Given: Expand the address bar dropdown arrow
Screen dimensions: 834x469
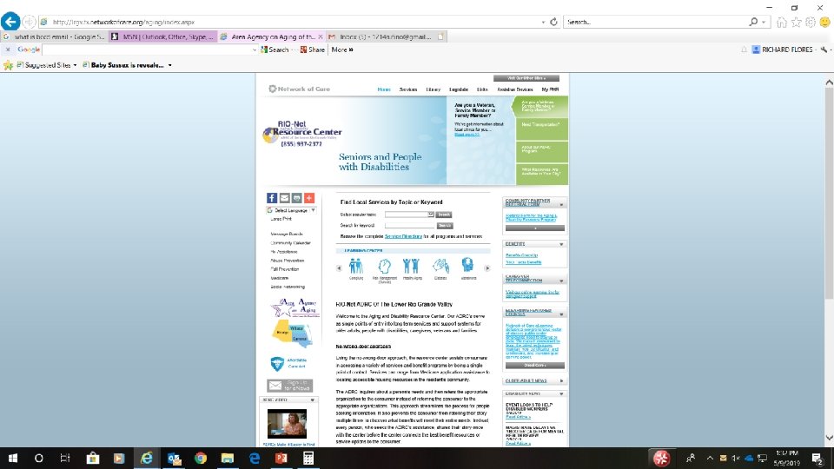Looking at the screenshot, I should coord(543,23).
